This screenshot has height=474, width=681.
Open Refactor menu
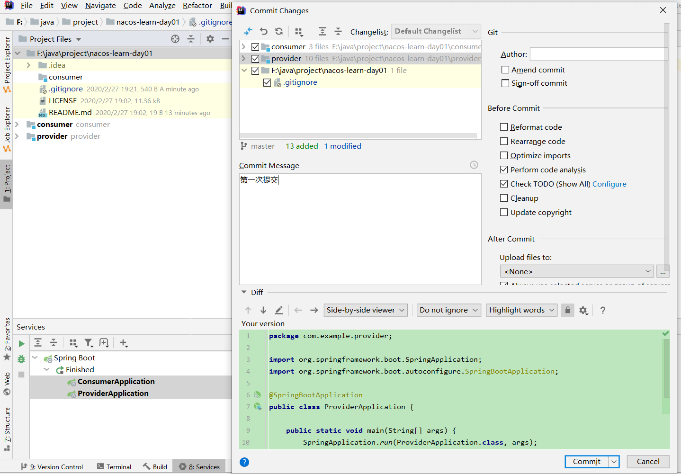click(197, 6)
